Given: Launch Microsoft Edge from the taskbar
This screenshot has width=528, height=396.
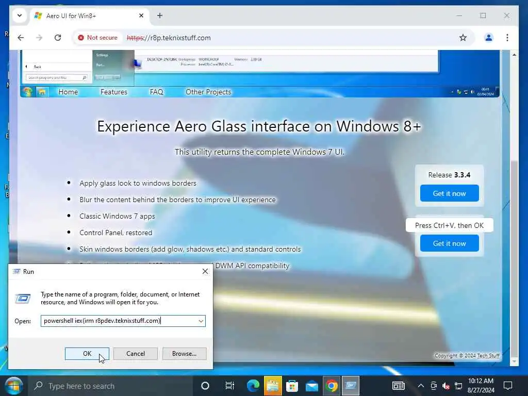Looking at the screenshot, I should [253, 386].
